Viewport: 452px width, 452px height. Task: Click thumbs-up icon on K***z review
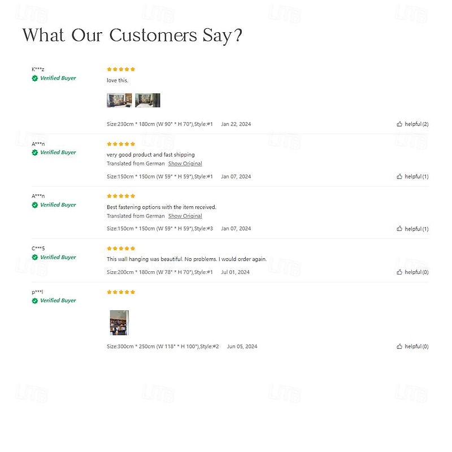point(399,124)
